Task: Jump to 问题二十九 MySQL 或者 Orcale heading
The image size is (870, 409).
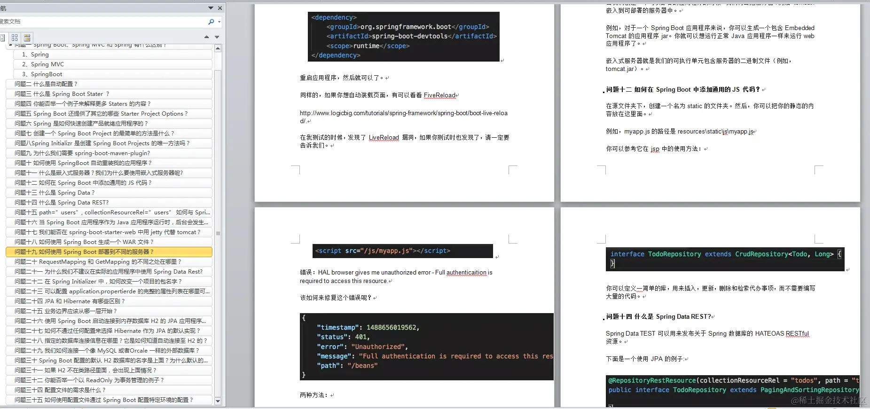Action: [x=109, y=351]
